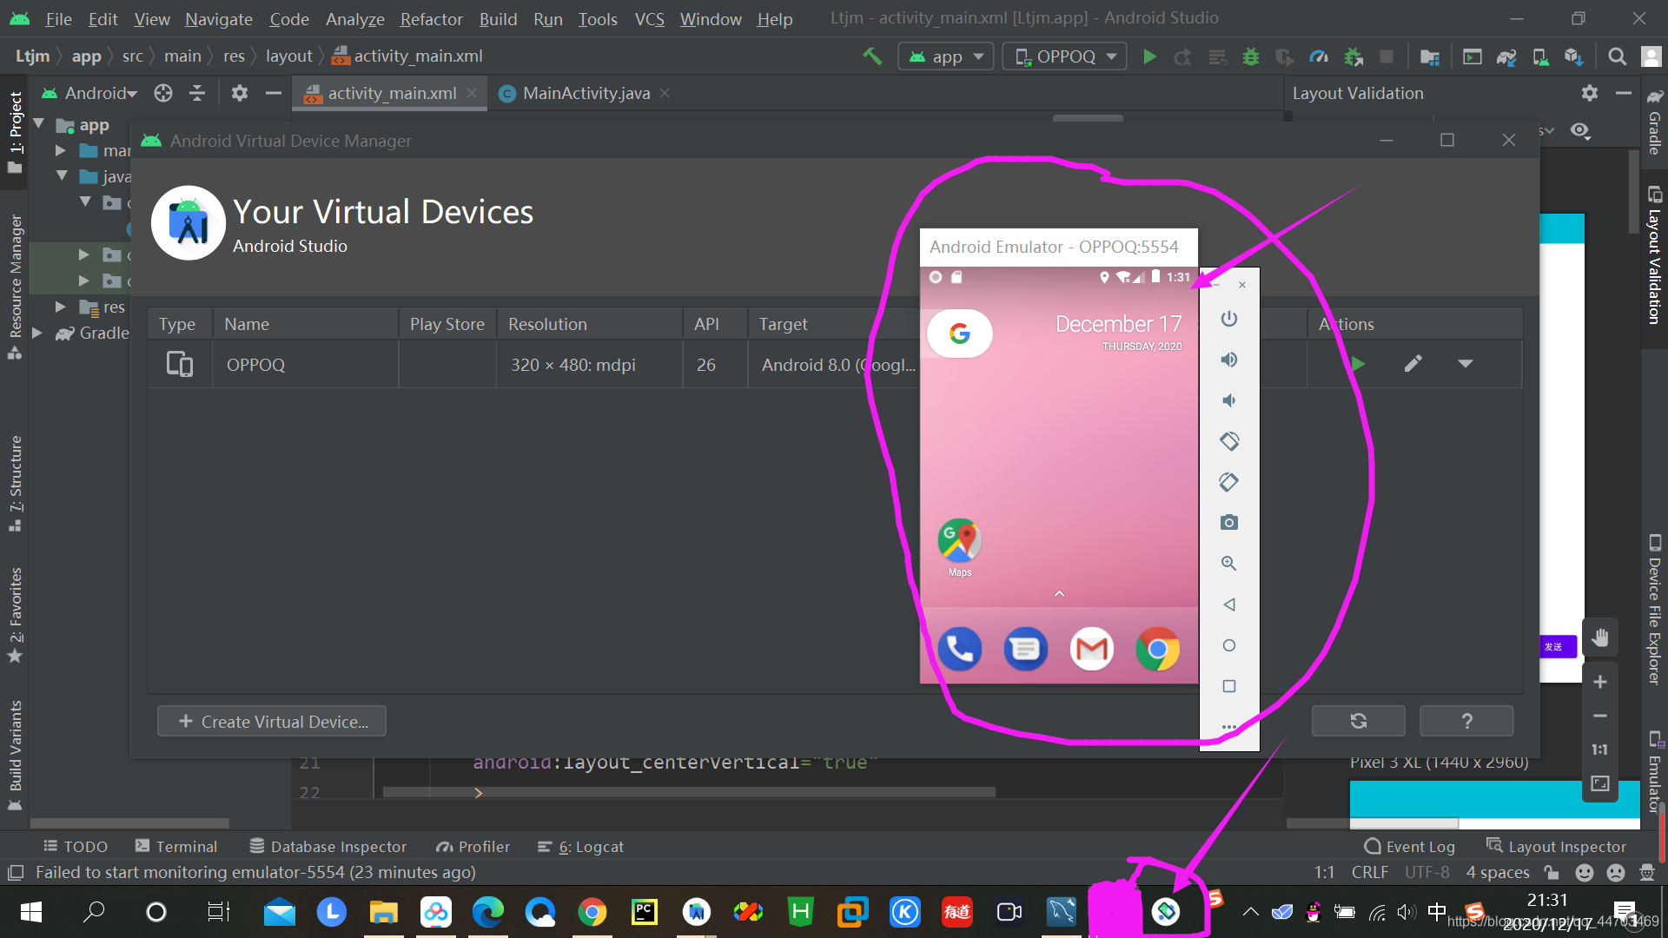Build project with the hammer icon
The height and width of the screenshot is (938, 1668).
pos(872,56)
